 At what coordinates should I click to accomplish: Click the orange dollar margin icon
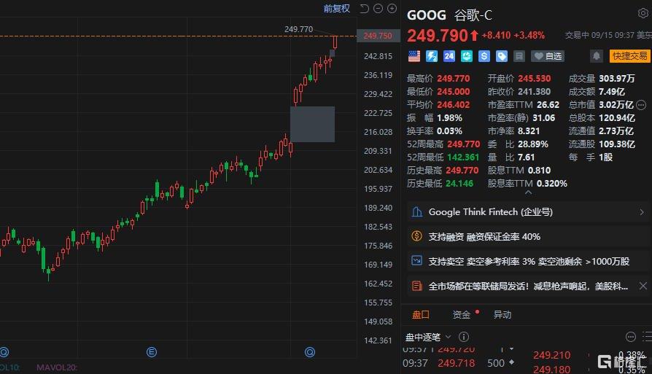tap(416, 236)
